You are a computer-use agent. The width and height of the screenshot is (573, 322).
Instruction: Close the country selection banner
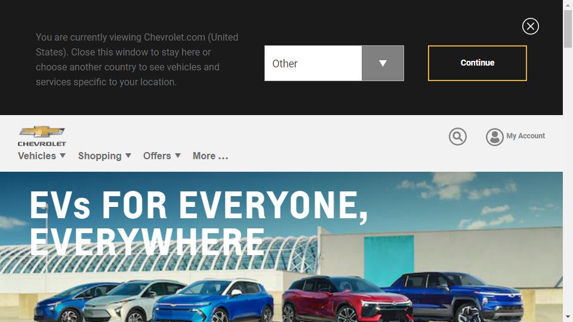[530, 26]
